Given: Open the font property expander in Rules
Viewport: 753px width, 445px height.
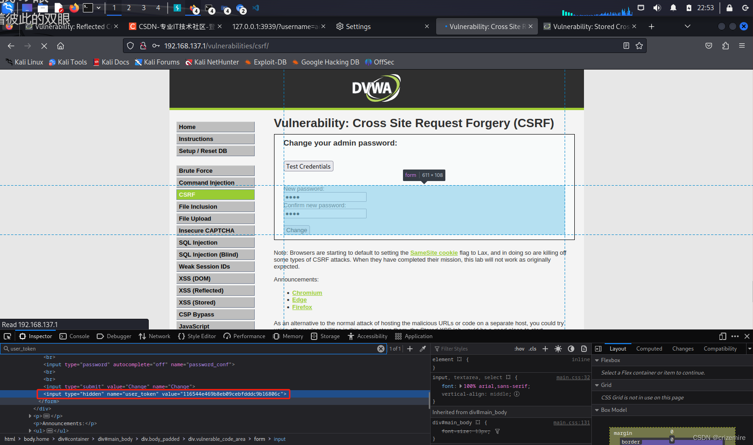Looking at the screenshot, I should click(461, 386).
